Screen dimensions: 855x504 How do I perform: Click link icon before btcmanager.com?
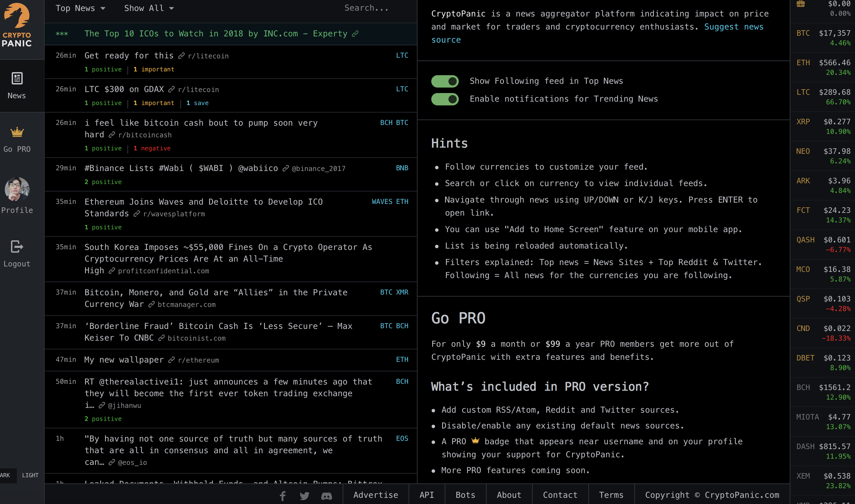[x=152, y=305]
